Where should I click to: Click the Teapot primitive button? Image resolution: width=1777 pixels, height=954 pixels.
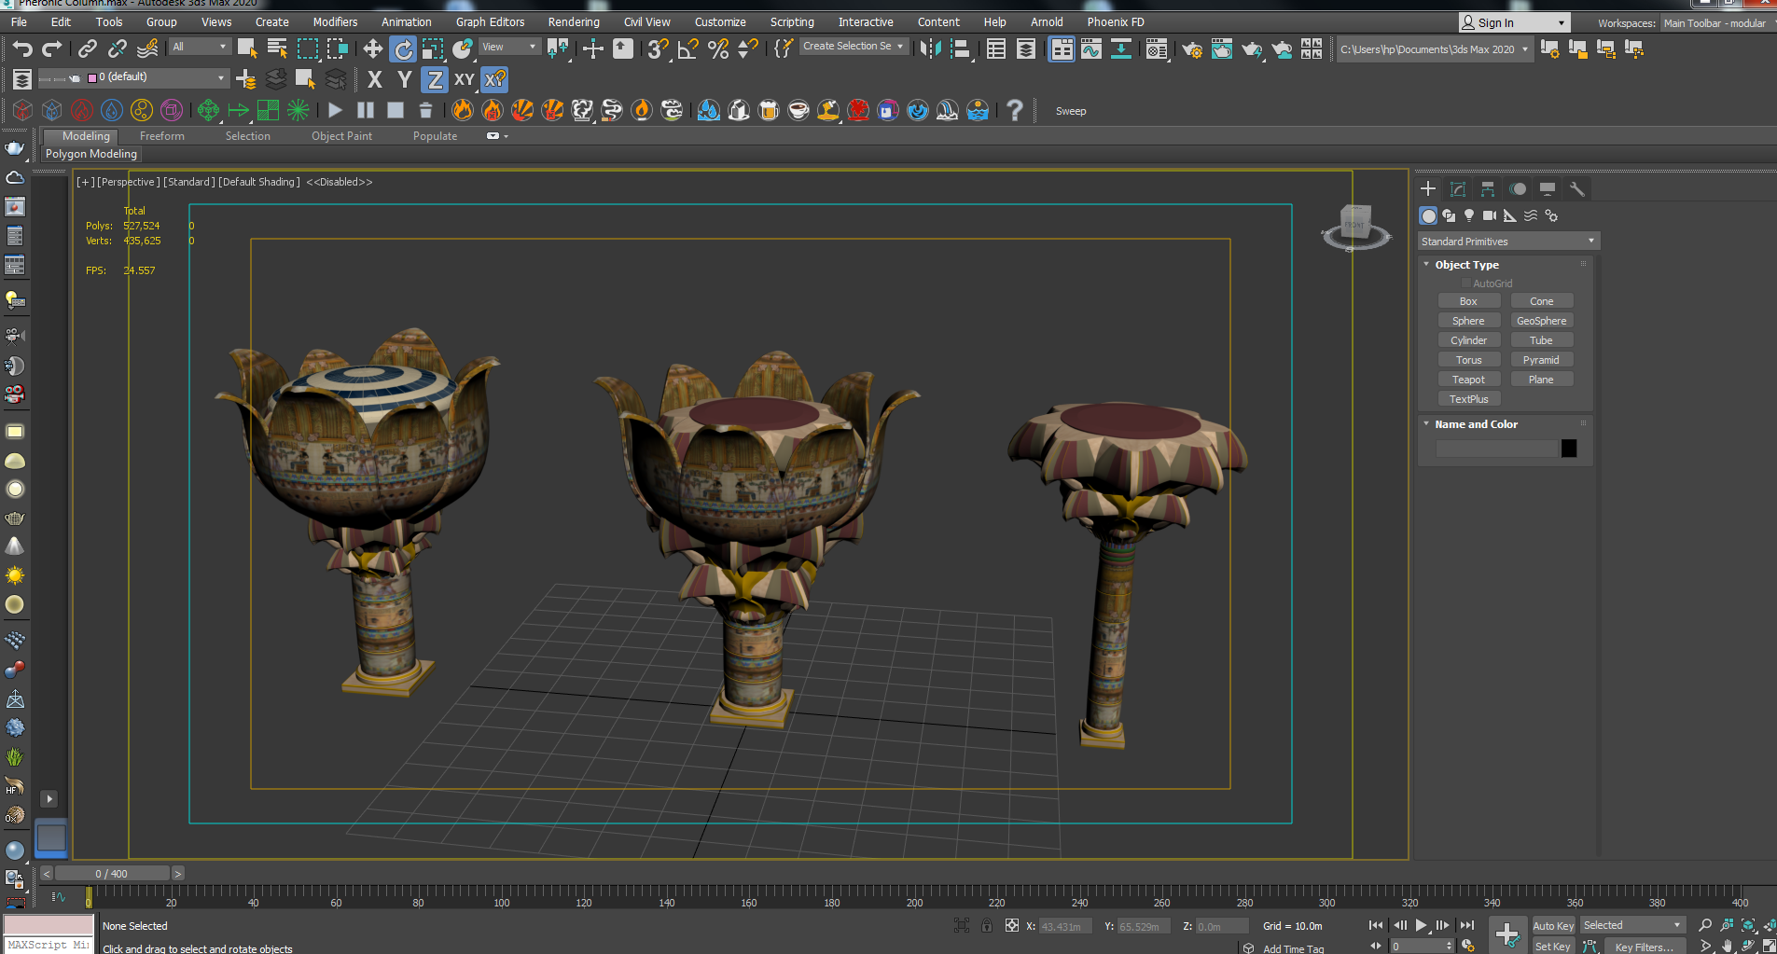tap(1468, 380)
